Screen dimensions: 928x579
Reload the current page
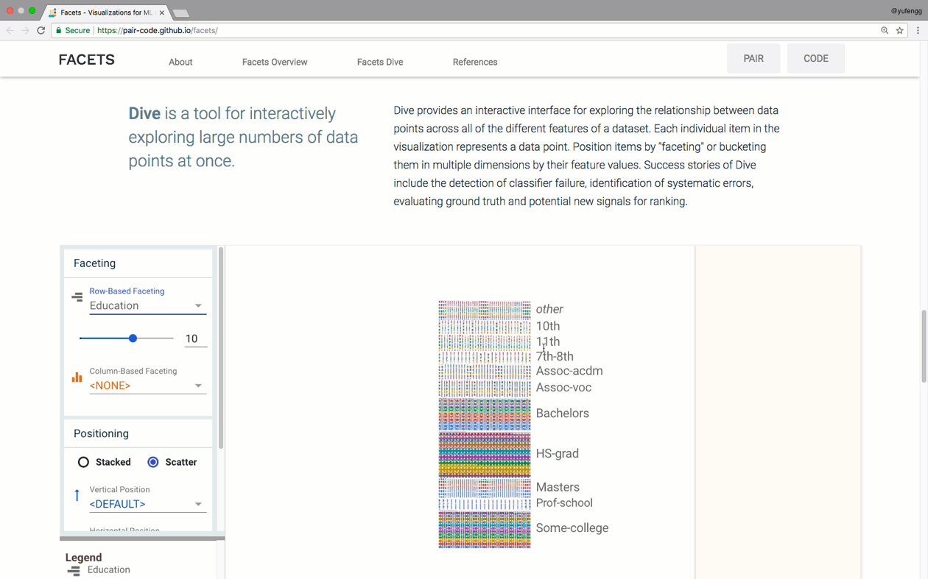pyautogui.click(x=41, y=30)
